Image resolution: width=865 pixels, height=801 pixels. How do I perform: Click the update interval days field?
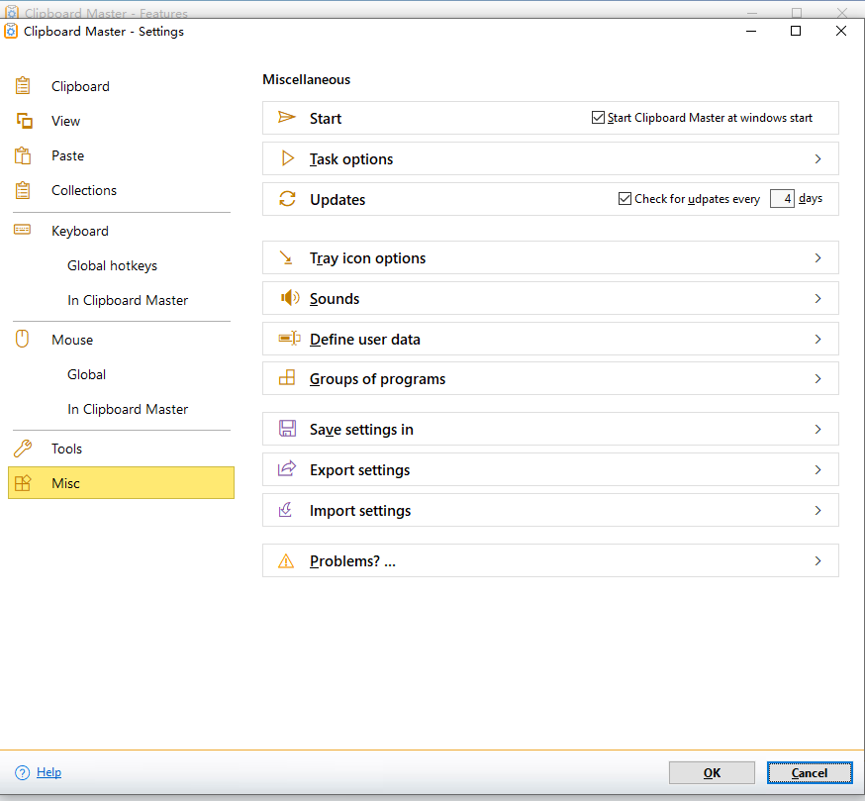(x=782, y=198)
